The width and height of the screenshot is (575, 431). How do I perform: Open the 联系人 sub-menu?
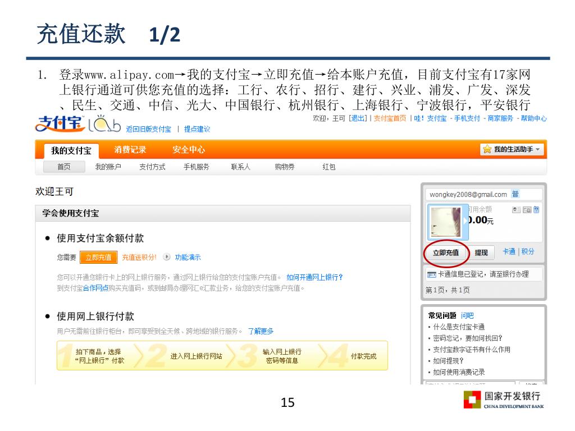240,167
